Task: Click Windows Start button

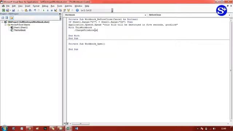Action: [4, 128]
